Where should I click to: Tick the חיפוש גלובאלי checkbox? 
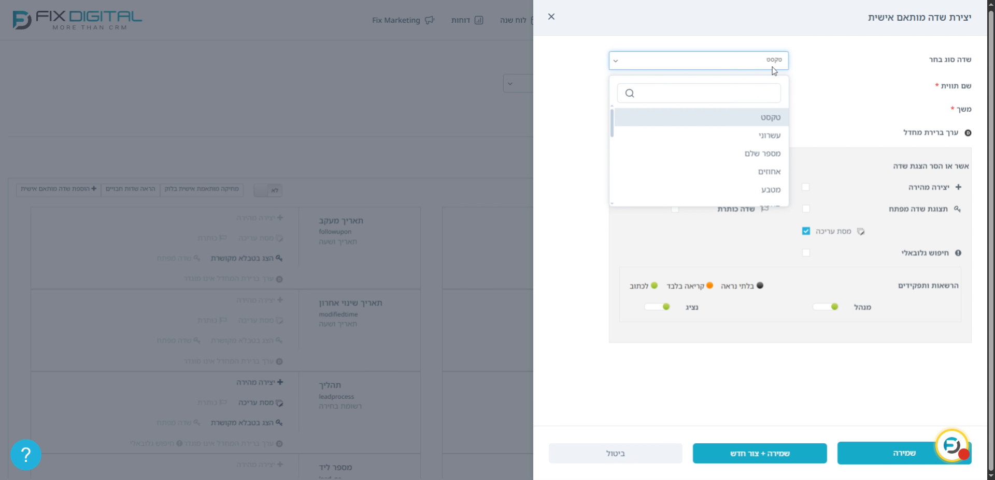click(806, 253)
